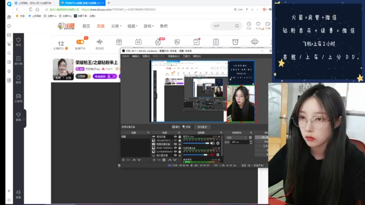Open the PK shield tool
Image resolution: width=365 pixels, height=205 pixels.
177,42
